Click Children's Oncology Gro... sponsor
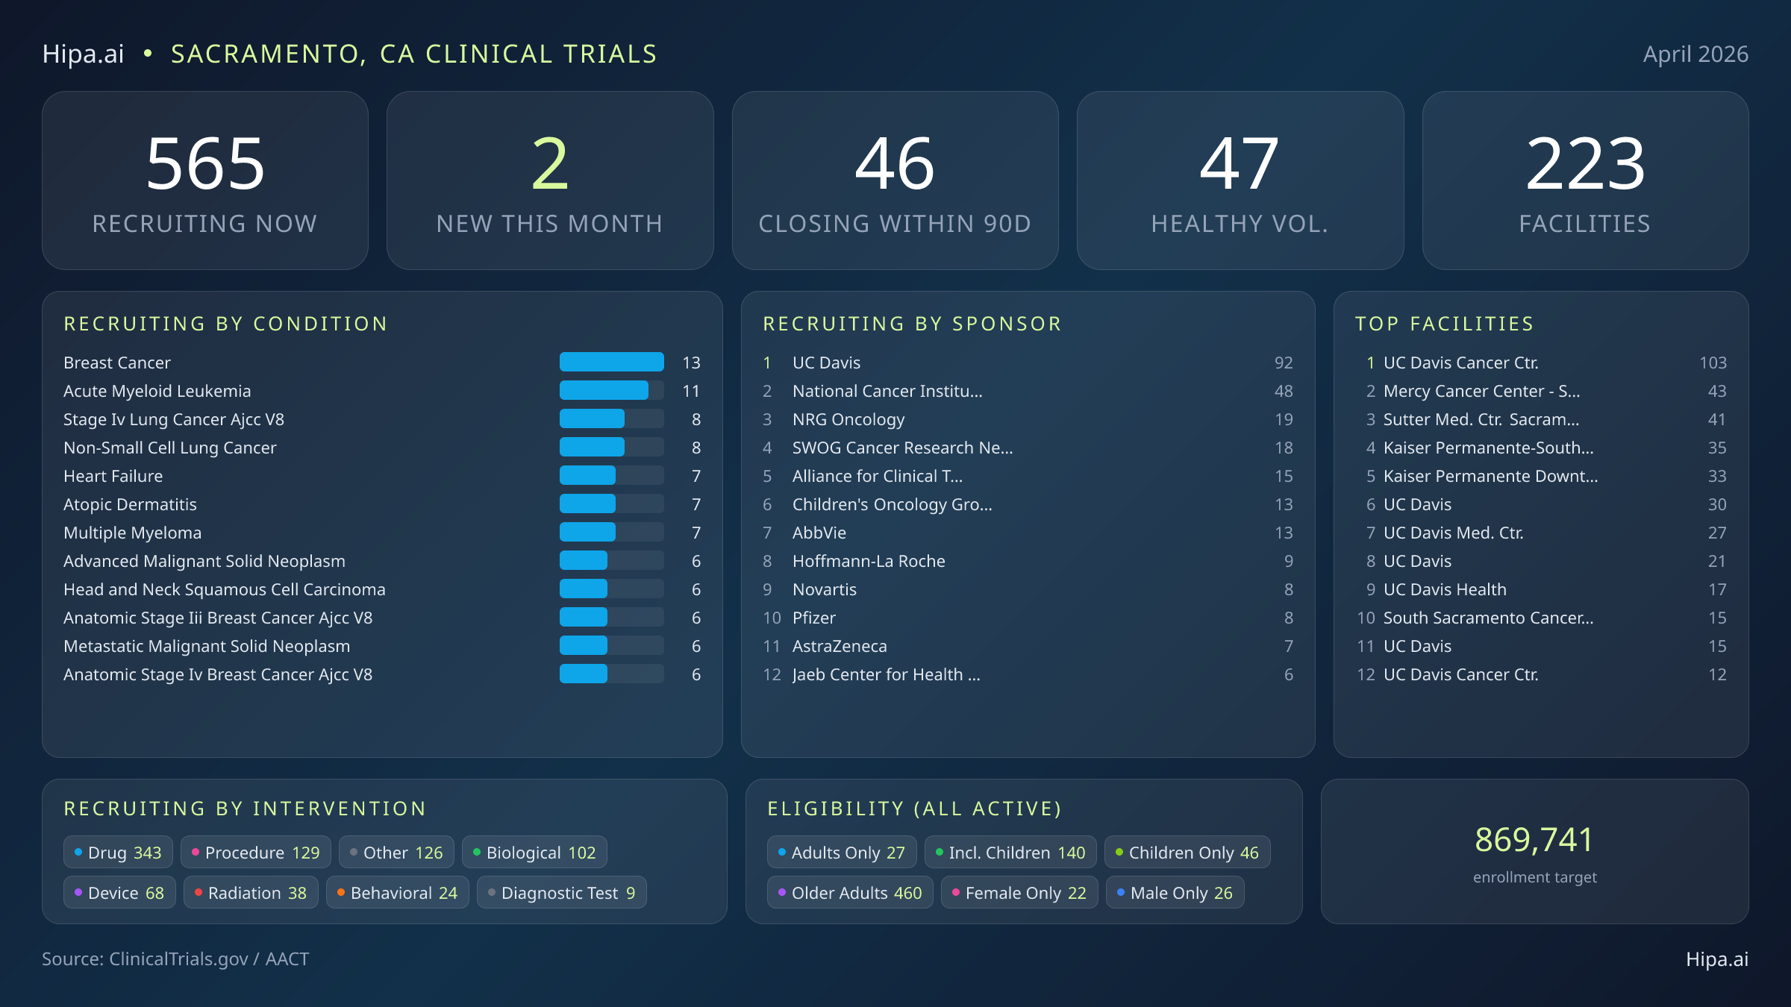 1028,504
